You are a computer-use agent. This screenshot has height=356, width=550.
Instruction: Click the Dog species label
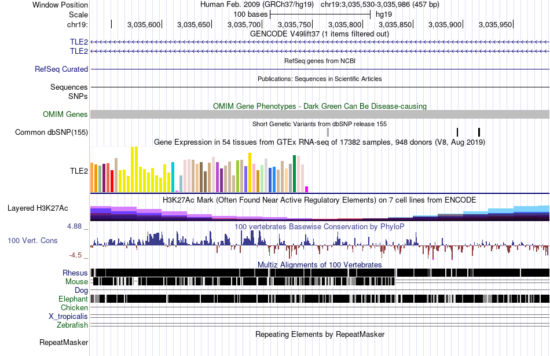[x=81, y=290]
